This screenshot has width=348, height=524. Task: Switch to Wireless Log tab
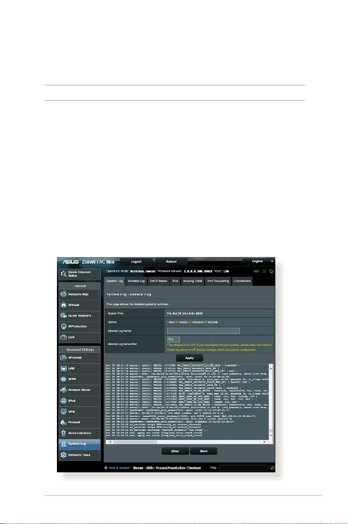[x=136, y=281]
